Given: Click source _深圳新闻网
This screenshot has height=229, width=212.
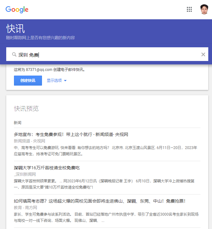Looking at the screenshot, I should click(x=25, y=174).
